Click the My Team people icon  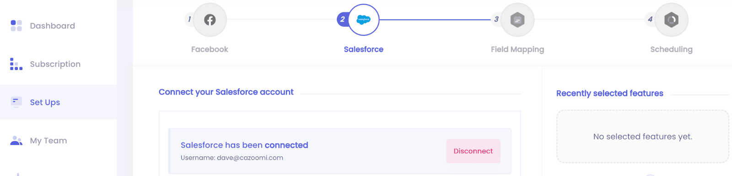click(16, 140)
